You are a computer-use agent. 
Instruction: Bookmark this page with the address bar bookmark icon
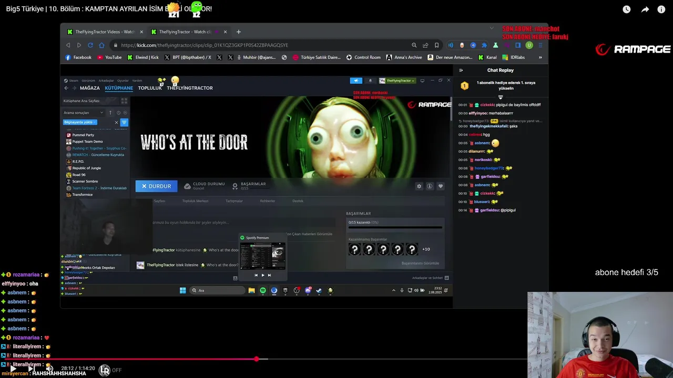click(436, 45)
